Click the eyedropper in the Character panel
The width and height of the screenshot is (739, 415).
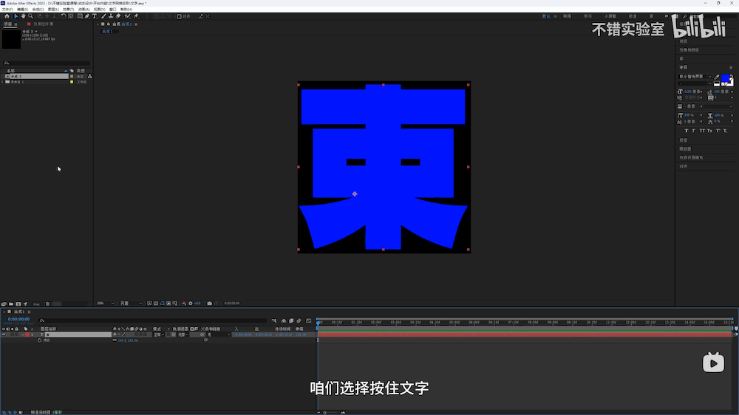(x=717, y=78)
